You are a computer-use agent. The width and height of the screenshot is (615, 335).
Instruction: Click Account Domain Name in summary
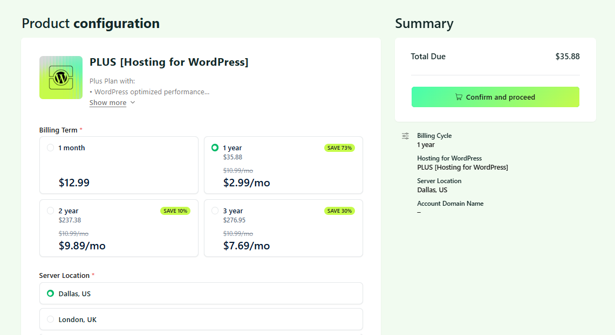click(x=450, y=204)
